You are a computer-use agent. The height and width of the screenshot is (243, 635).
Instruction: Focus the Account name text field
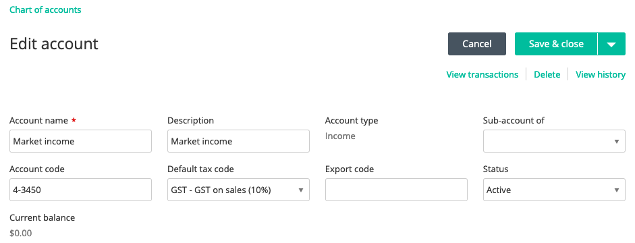80,141
